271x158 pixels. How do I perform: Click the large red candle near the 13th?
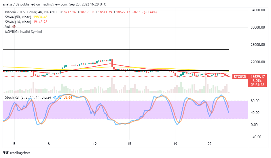point(112,63)
